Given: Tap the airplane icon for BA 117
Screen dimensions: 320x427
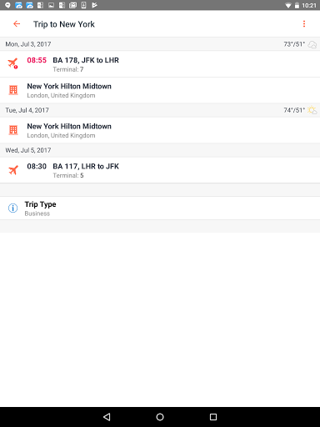Looking at the screenshot, I should (13, 170).
